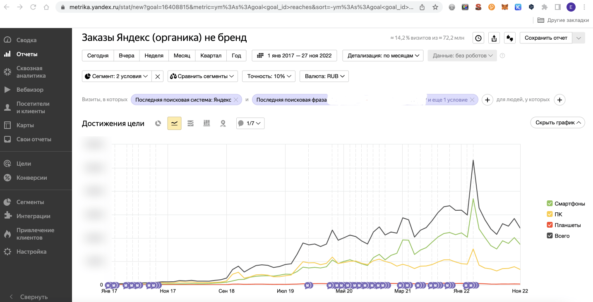Viewport: 593px width, 302px height.
Task: Switch to stacked area chart icon
Action: click(x=190, y=124)
